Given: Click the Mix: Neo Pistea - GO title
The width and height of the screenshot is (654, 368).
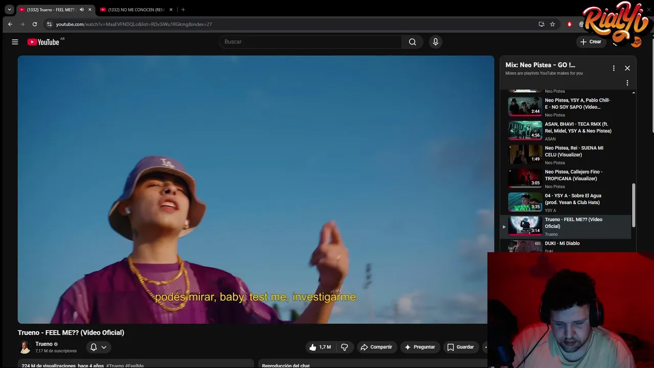Looking at the screenshot, I should tap(540, 65).
